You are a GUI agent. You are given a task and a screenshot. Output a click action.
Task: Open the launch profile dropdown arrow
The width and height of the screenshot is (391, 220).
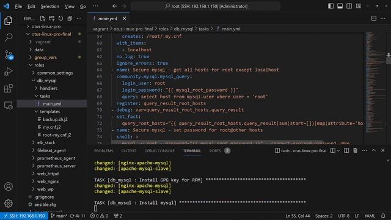click(338, 151)
